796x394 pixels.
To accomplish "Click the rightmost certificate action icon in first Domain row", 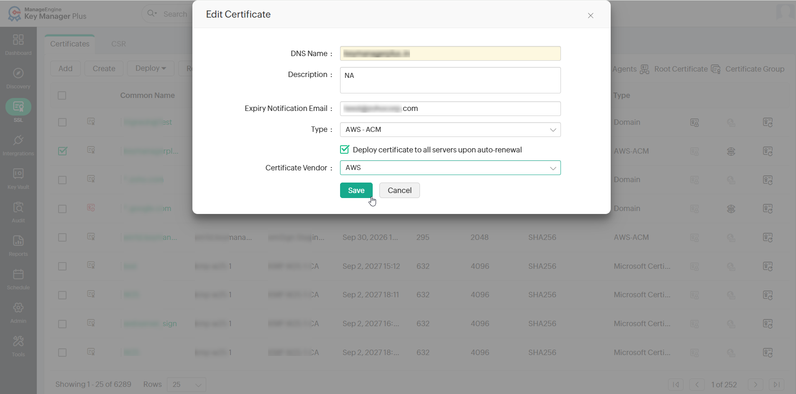I will tap(768, 123).
